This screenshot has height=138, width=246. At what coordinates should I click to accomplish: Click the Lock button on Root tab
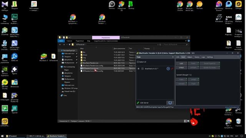[181, 63]
